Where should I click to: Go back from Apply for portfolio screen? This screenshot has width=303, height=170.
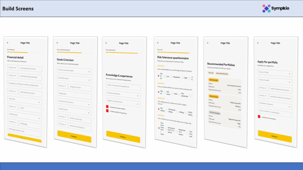(x=258, y=43)
